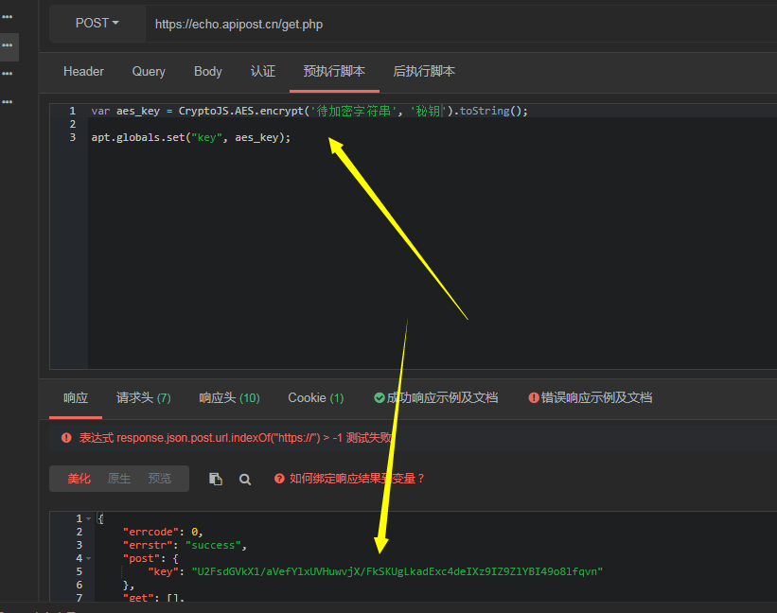Open the topmost sidebar ellipsis menu
This screenshot has height=613, width=777.
coord(8,17)
